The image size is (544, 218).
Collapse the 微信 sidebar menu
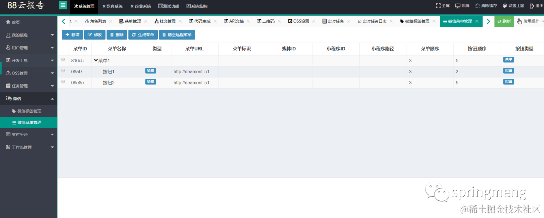point(28,98)
